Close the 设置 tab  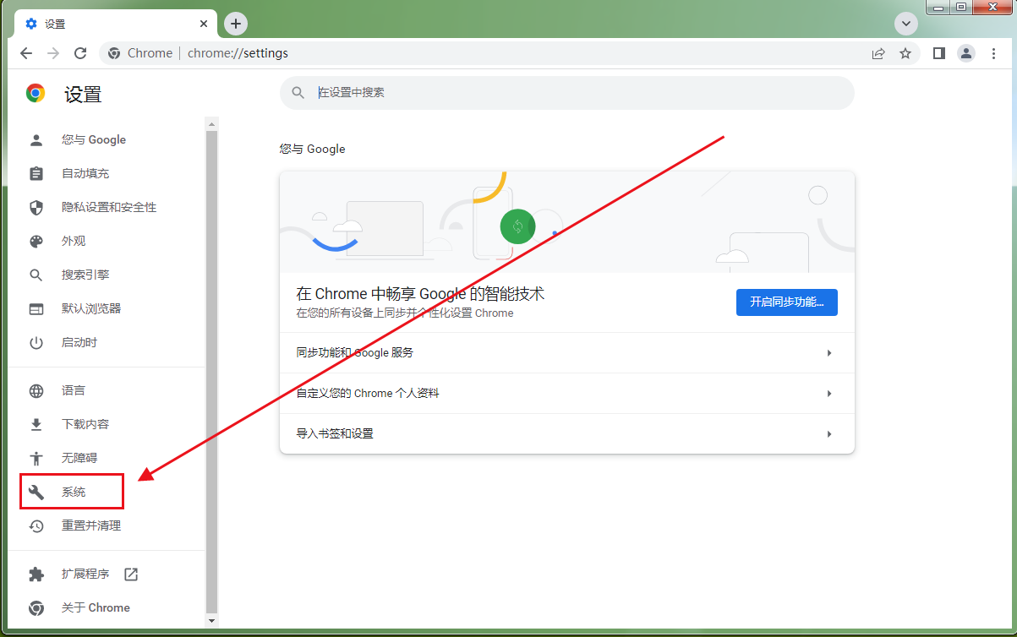tap(205, 24)
